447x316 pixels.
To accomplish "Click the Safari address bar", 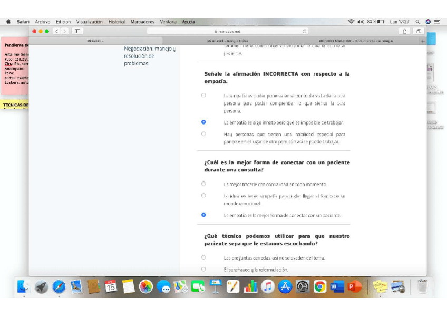I will point(228,31).
